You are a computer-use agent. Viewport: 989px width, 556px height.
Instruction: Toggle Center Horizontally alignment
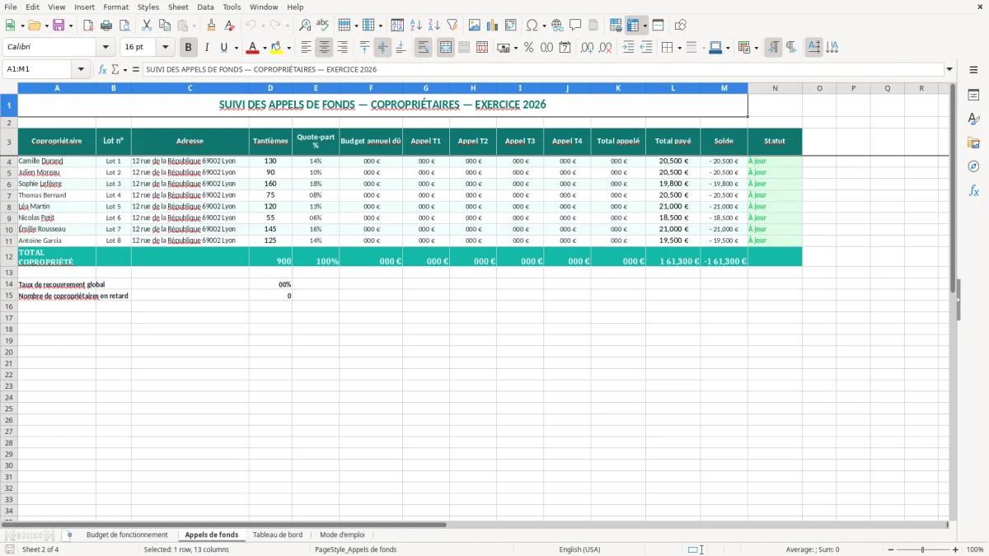[x=325, y=48]
